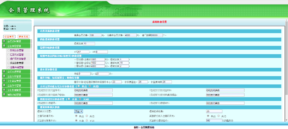
Task: Click the red 系统参数设置 page heading
Action: (159, 22)
